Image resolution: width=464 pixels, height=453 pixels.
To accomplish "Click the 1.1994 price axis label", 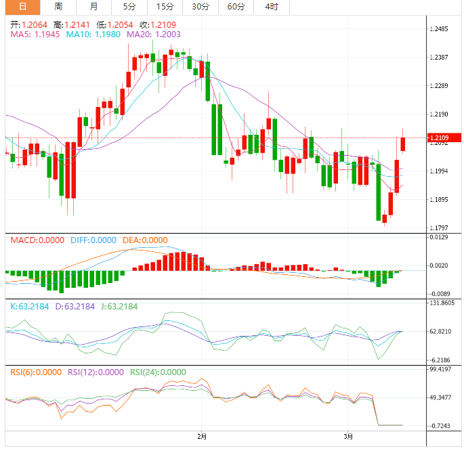I will coord(439,171).
